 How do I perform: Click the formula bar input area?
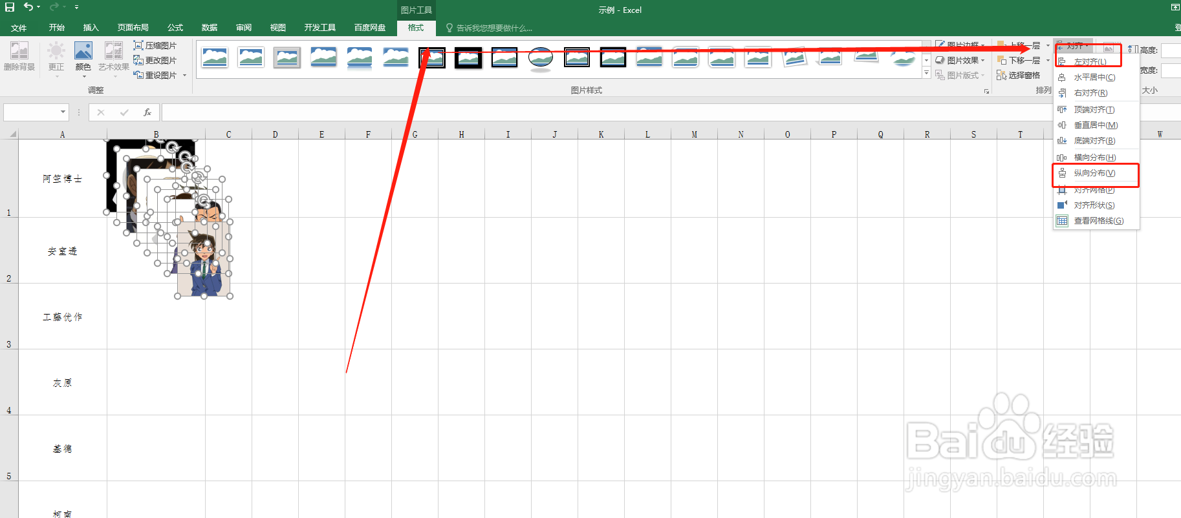coord(671,112)
